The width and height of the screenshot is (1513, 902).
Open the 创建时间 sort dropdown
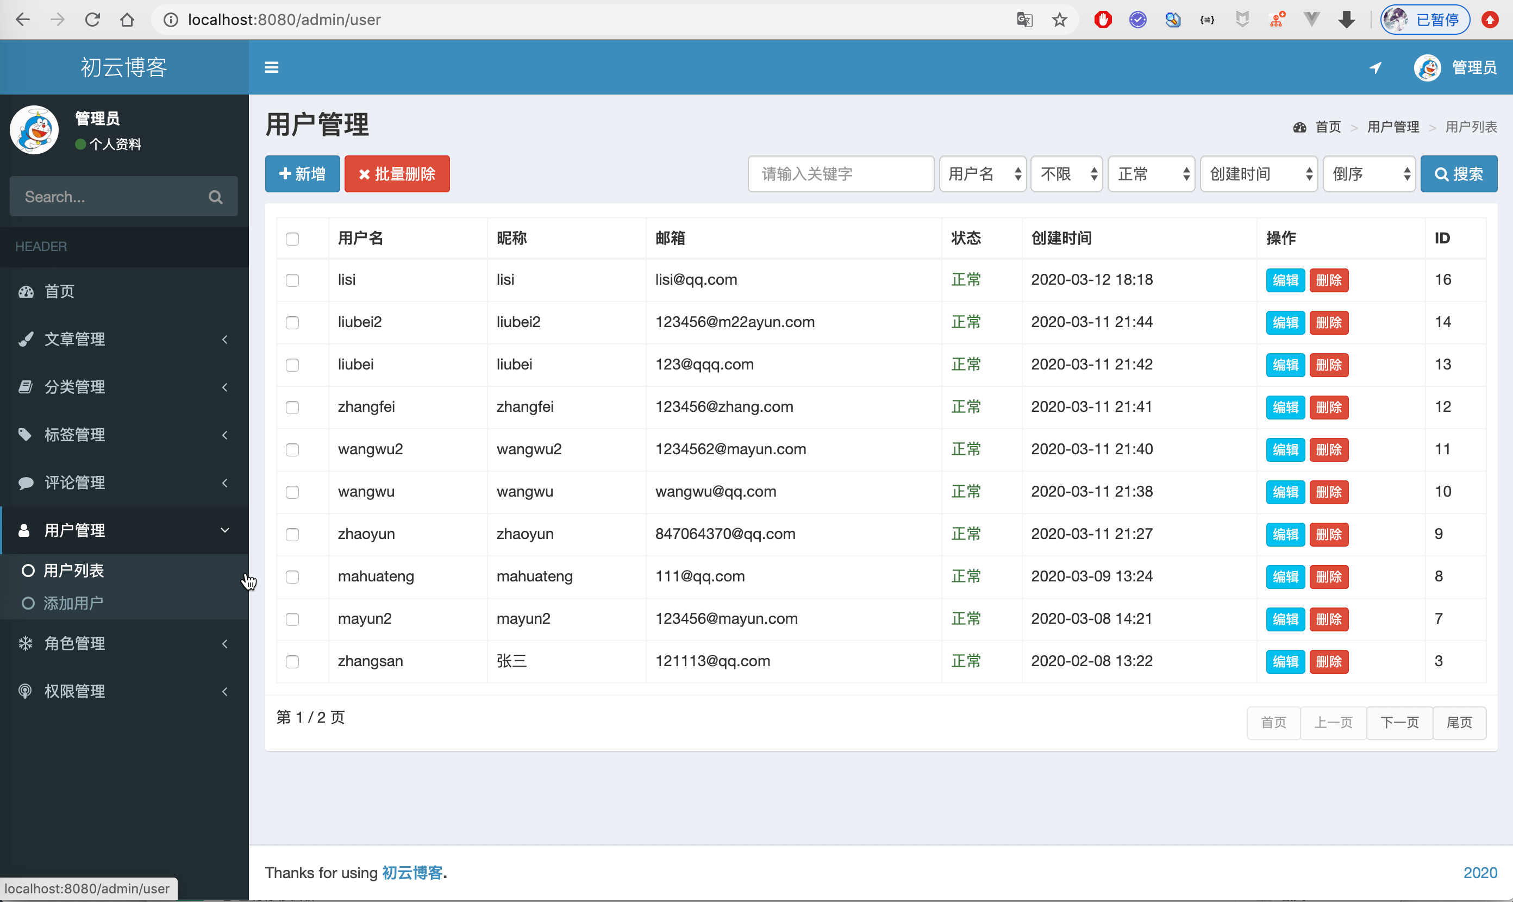pyautogui.click(x=1258, y=174)
